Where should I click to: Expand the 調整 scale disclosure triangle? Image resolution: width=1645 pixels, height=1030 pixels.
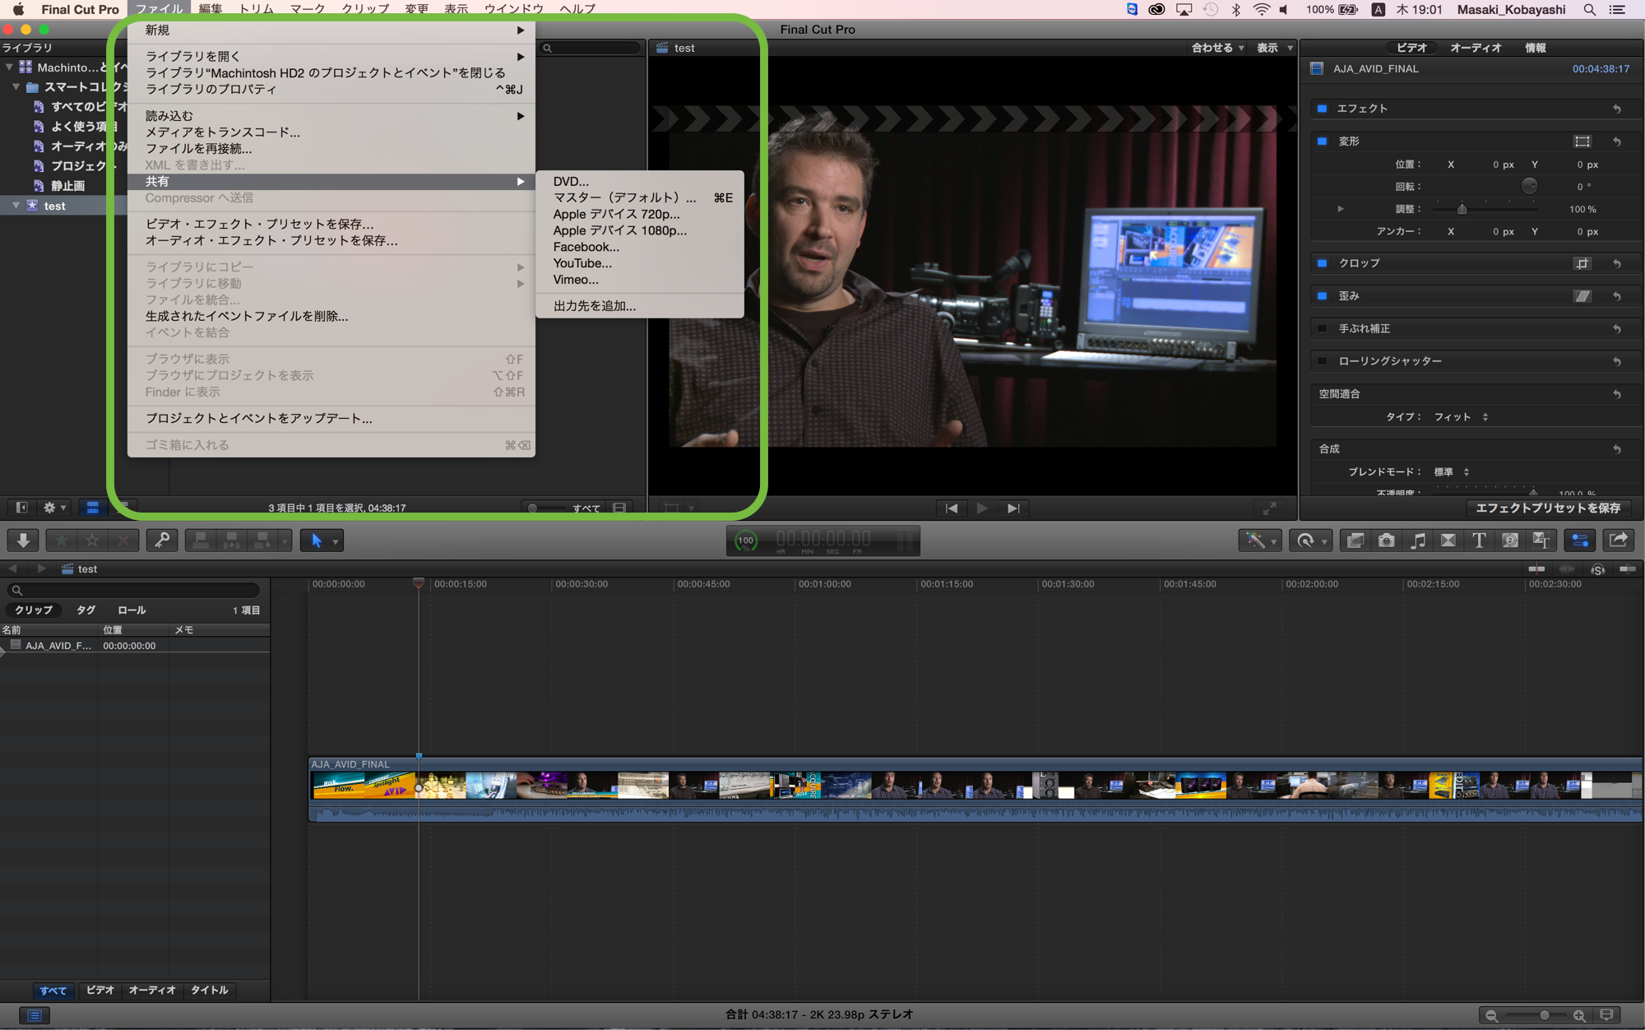point(1341,209)
